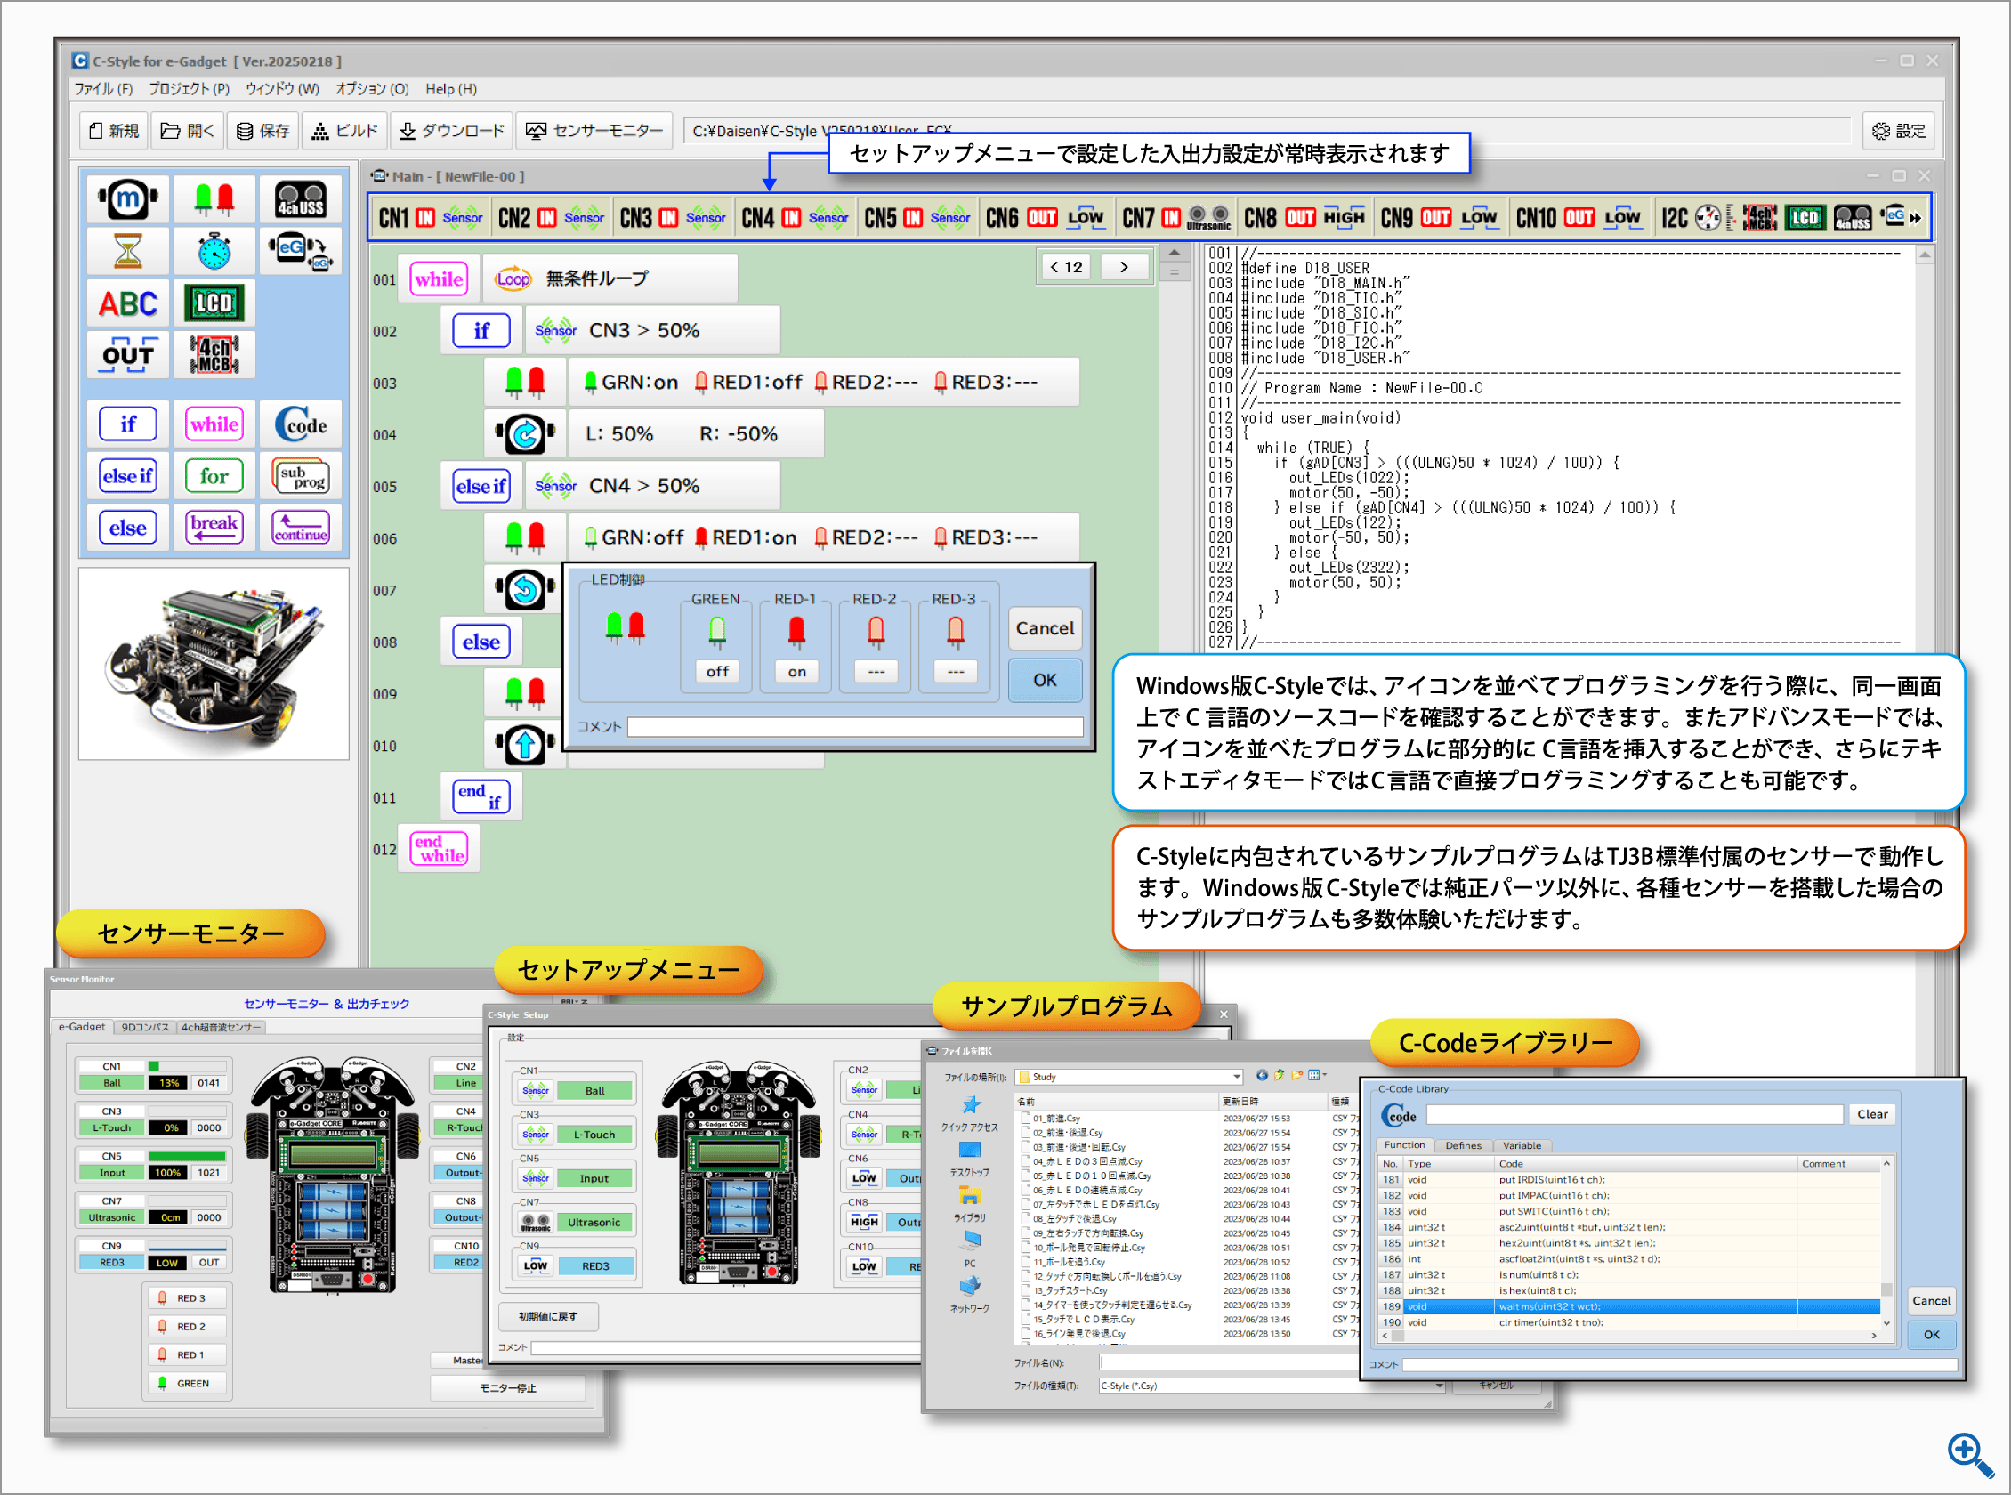Click the ビルド build toolbar button
This screenshot has height=1495, width=2011.
coord(344,131)
